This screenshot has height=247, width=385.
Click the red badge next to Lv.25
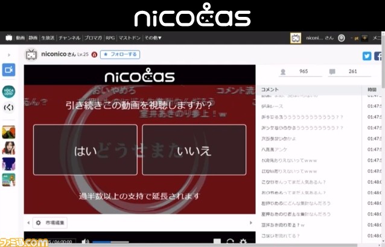(94, 54)
